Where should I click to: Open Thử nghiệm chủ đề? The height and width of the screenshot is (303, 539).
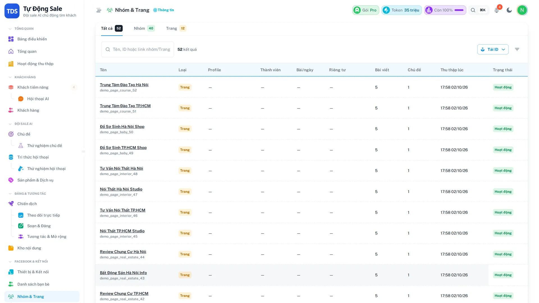[47, 146]
